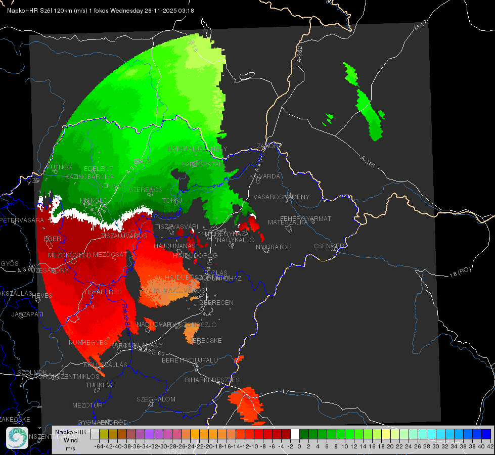Click the A-262 road label
The image size is (495, 455).
tap(300, 54)
